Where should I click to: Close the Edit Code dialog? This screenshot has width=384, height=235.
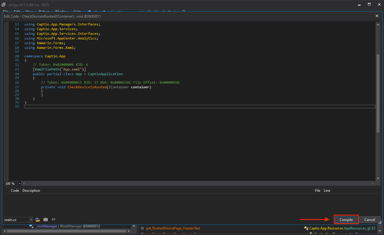click(x=377, y=16)
